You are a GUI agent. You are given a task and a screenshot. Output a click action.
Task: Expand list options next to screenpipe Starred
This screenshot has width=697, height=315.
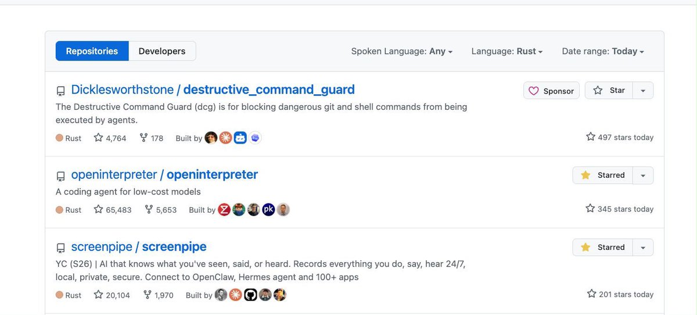click(643, 248)
